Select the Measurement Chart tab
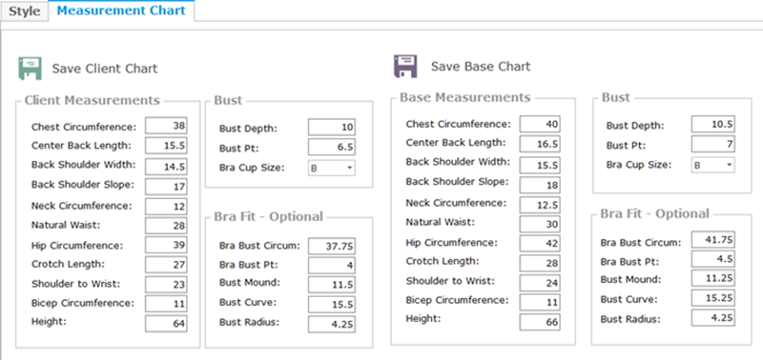The image size is (763, 360). pyautogui.click(x=121, y=10)
